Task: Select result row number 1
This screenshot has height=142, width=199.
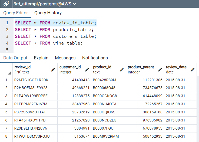Action: tap(6, 80)
